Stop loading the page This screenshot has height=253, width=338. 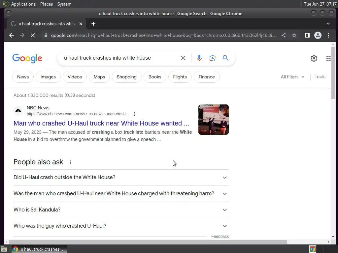33,35
